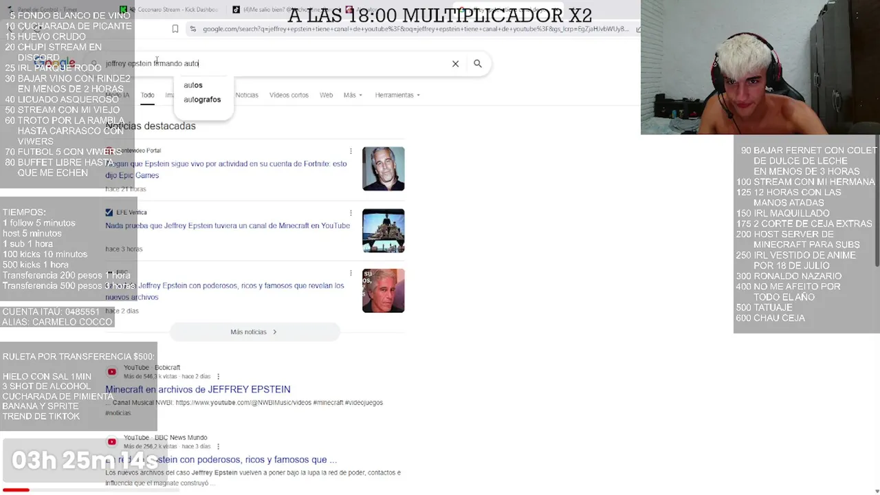Open site info icon in address bar
The image size is (880, 495).
[193, 29]
